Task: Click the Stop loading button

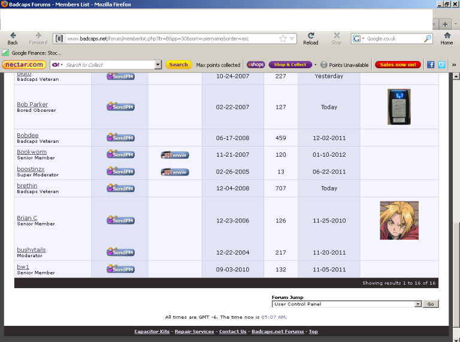Action: (337, 38)
